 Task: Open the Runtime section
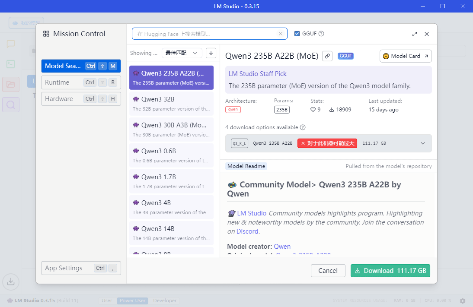(x=81, y=82)
